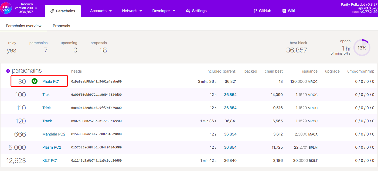Open the Wiki link
This screenshot has height=171, width=378.
click(x=288, y=11)
